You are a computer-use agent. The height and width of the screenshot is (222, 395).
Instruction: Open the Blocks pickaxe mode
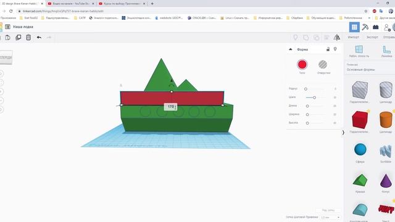pyautogui.click(x=365, y=27)
